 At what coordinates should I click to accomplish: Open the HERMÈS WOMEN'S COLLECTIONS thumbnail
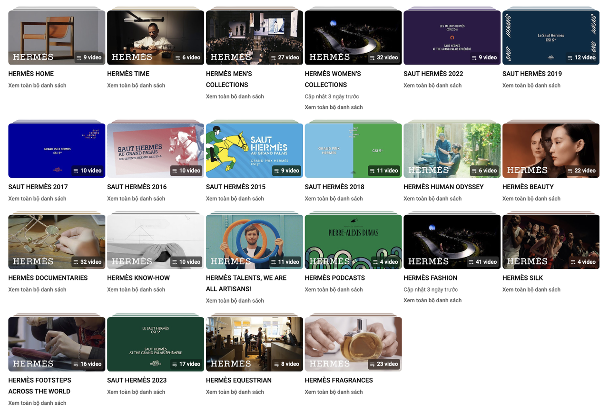[353, 38]
